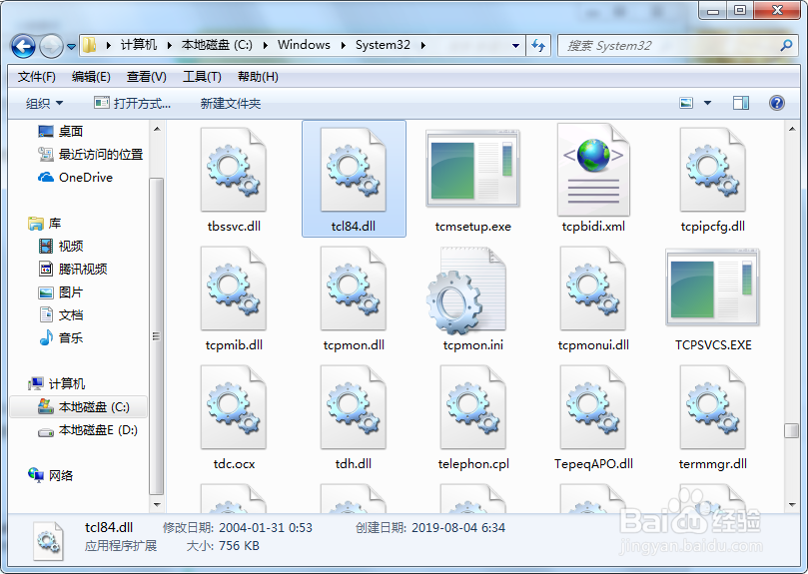Click the folder icon in address bar
The width and height of the screenshot is (808, 574).
coord(90,45)
